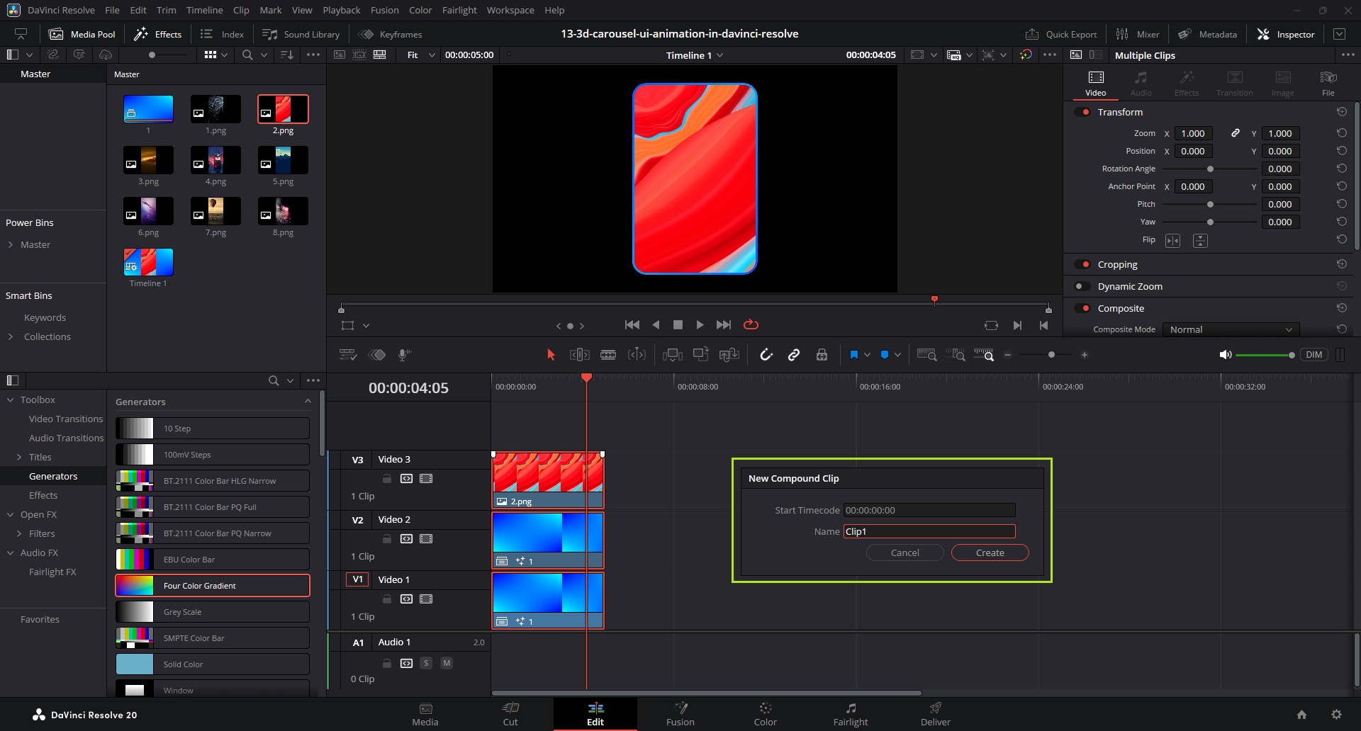Click the linked selection chain icon
This screenshot has height=731, width=1361.
click(794, 355)
